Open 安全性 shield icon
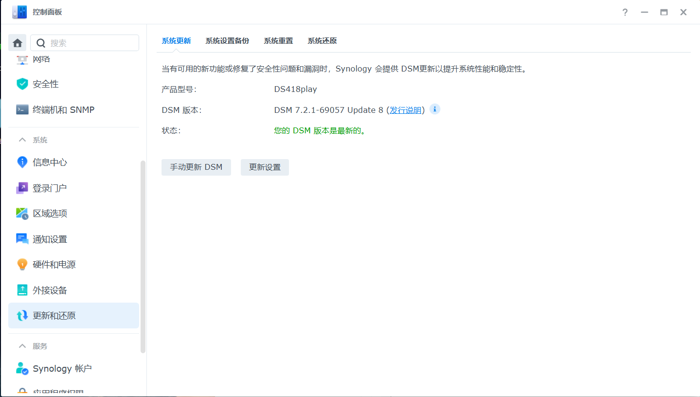 pyautogui.click(x=22, y=84)
